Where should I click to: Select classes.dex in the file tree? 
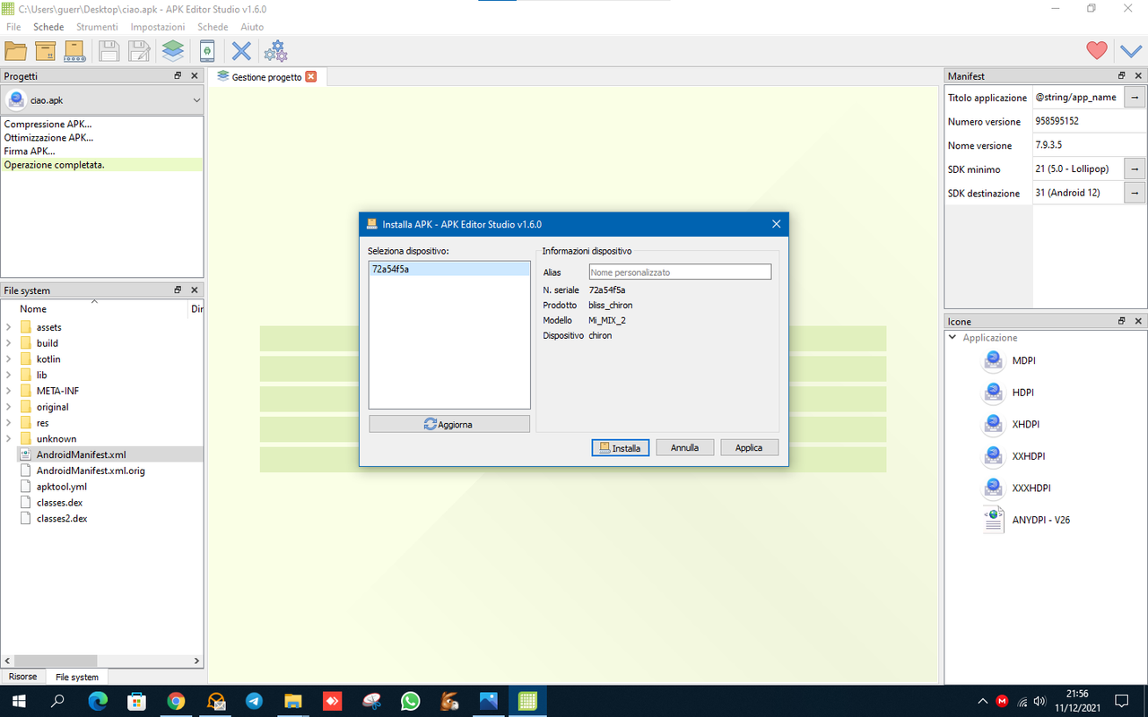point(59,503)
